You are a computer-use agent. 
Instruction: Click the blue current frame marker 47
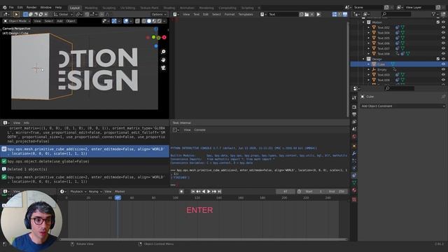pos(118,197)
